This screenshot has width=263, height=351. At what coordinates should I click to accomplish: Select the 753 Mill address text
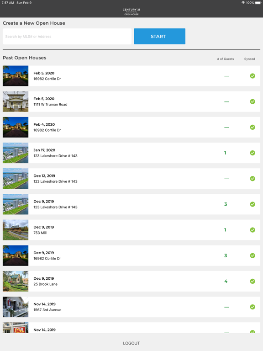pos(40,233)
